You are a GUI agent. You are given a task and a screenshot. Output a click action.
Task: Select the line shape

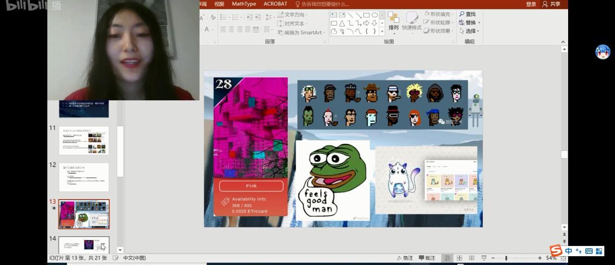pos(350,15)
